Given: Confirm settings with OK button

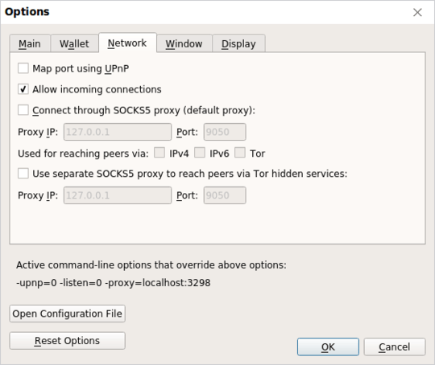Looking at the screenshot, I should point(328,347).
